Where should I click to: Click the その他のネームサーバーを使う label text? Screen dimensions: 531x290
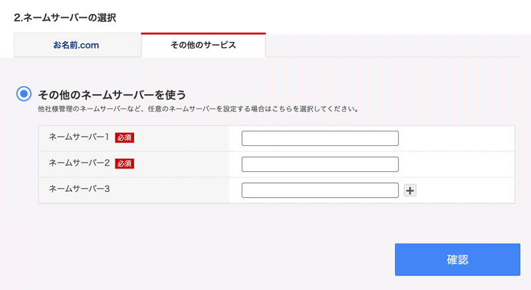[x=112, y=94]
